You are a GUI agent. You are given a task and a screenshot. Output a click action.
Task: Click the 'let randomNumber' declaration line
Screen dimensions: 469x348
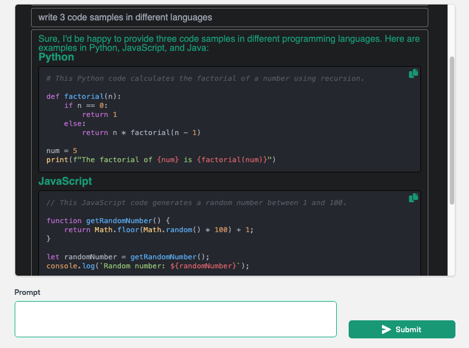tap(128, 257)
